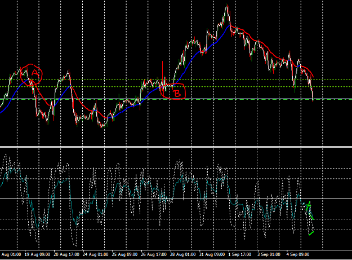
Task: Click the '20 Aug 17:00' time axis label
Action: pos(66,254)
